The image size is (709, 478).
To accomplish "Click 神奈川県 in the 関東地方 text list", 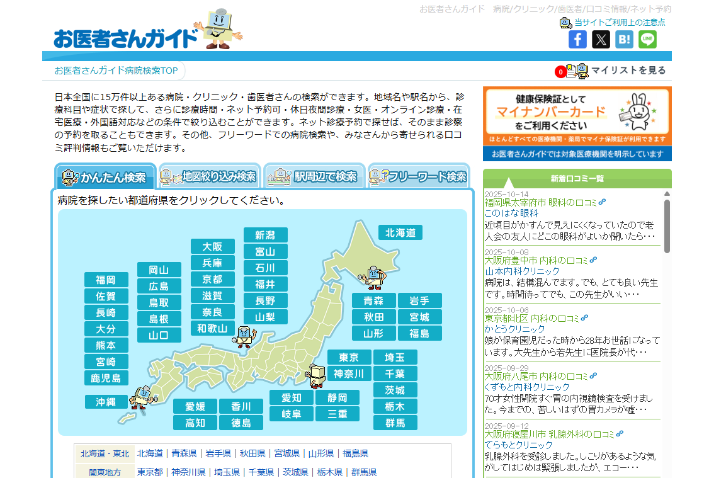I will coord(188,472).
